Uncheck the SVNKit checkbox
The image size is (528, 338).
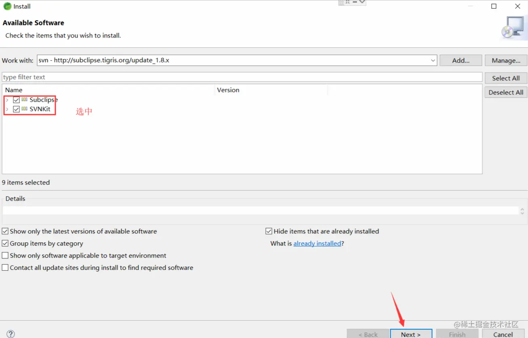click(x=16, y=109)
